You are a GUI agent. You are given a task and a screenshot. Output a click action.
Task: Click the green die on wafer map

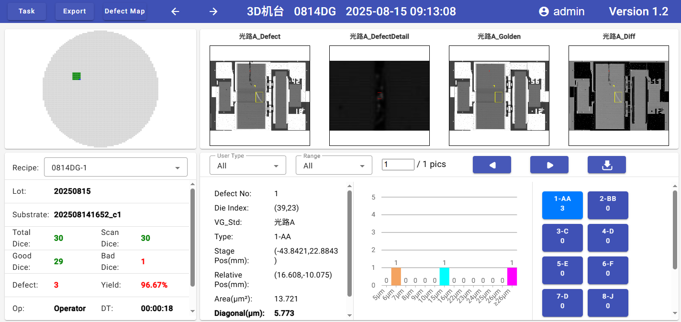[x=77, y=76]
